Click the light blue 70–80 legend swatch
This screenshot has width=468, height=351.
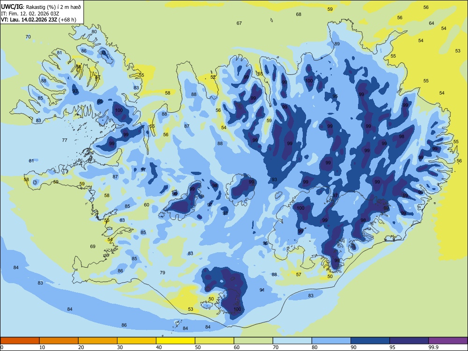tap(292, 341)
